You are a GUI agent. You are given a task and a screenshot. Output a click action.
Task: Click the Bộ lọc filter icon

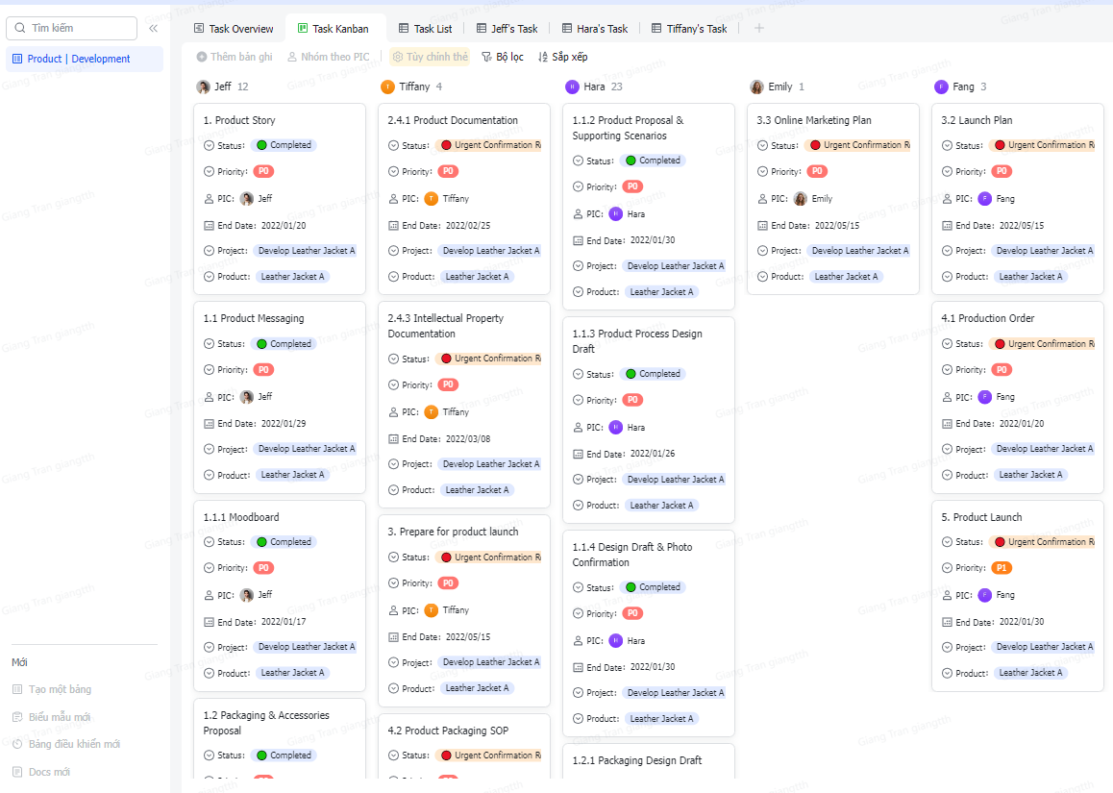pos(487,57)
